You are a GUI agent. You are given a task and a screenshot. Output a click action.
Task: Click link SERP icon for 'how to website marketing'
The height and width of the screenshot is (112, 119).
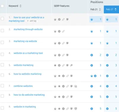tap(68, 76)
